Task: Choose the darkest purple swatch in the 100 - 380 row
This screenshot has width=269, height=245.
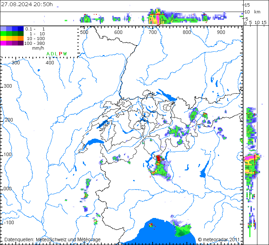Action: [x=21, y=43]
